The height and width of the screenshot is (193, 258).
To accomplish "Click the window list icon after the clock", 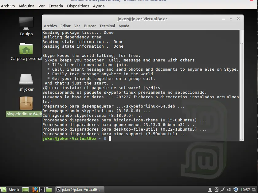I will point(254,190).
